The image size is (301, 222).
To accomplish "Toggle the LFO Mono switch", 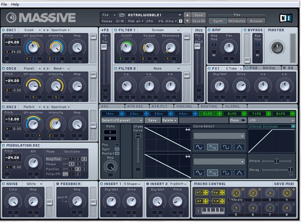I will 243,120.
